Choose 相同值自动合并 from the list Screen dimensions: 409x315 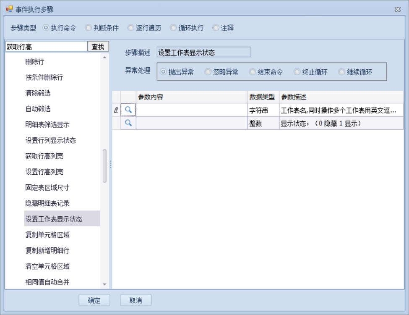coord(47,282)
